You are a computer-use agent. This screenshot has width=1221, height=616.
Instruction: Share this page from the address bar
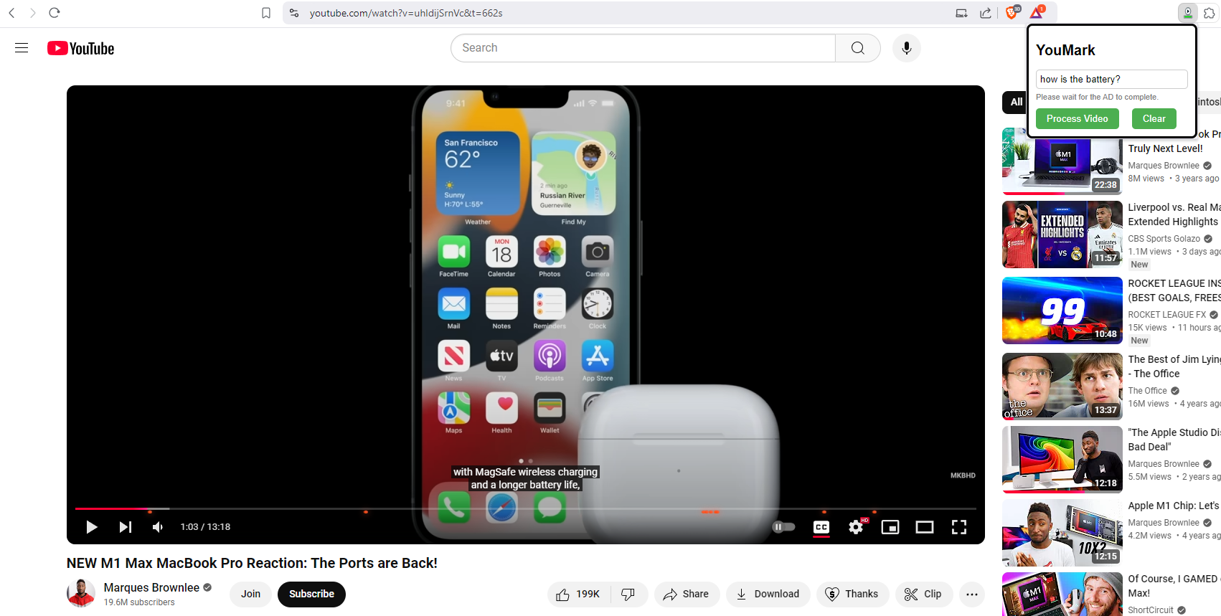(986, 13)
